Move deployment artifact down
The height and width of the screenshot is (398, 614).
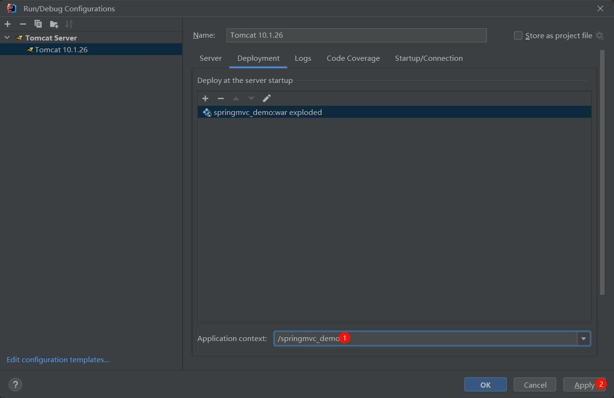click(x=251, y=98)
